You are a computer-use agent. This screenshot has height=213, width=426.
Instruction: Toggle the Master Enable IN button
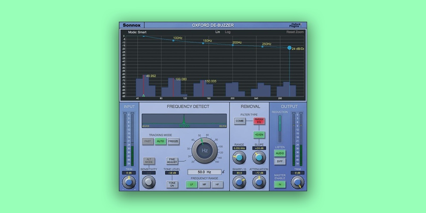(x=279, y=185)
